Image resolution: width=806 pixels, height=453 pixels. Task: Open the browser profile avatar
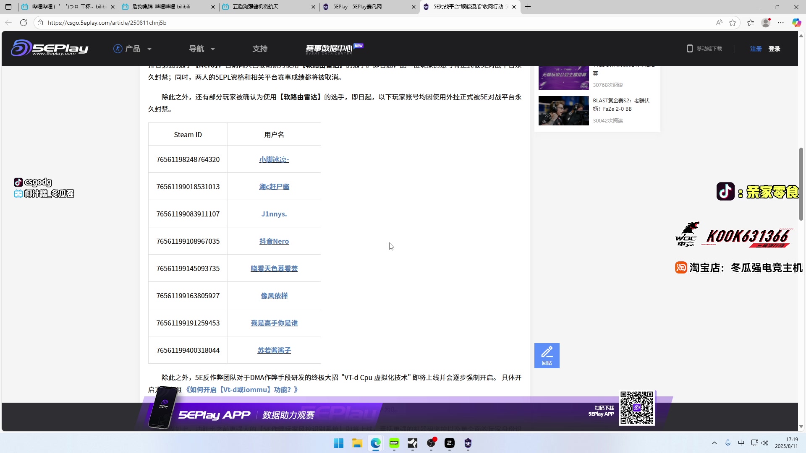click(x=766, y=23)
